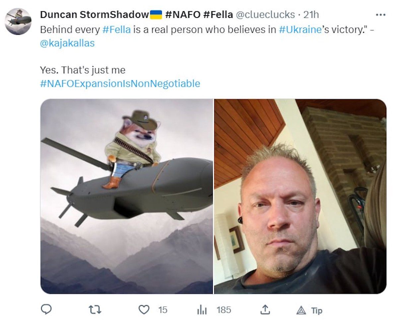Click the @clueclucks handle
398x325 pixels.
coord(265,15)
